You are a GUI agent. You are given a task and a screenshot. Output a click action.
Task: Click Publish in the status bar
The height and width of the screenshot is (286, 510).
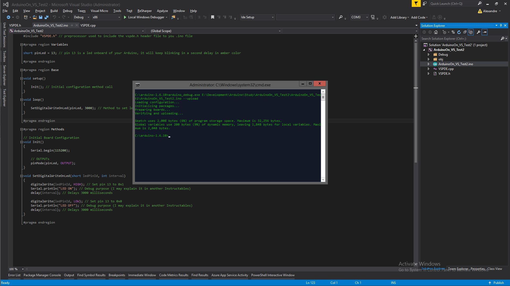click(x=498, y=283)
